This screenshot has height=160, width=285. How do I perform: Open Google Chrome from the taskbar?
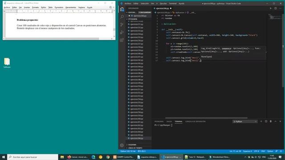click(108, 157)
